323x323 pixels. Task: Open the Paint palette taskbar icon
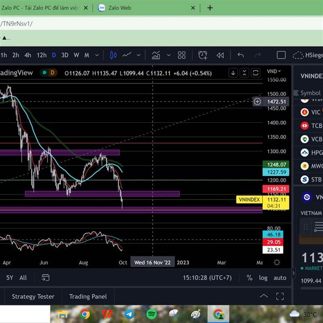click(195, 314)
